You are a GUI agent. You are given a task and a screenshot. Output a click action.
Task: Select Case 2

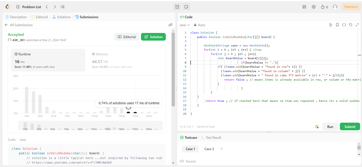(209, 149)
